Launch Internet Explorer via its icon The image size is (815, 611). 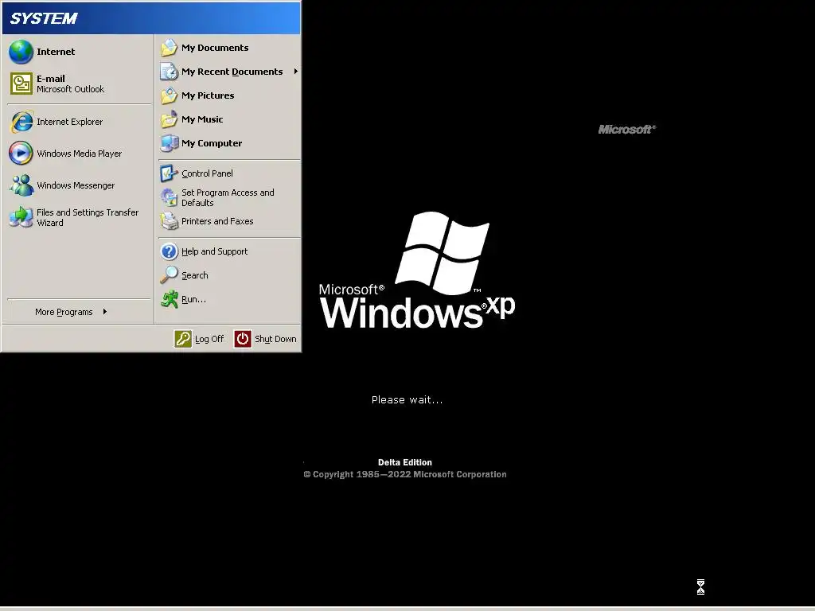click(x=21, y=122)
